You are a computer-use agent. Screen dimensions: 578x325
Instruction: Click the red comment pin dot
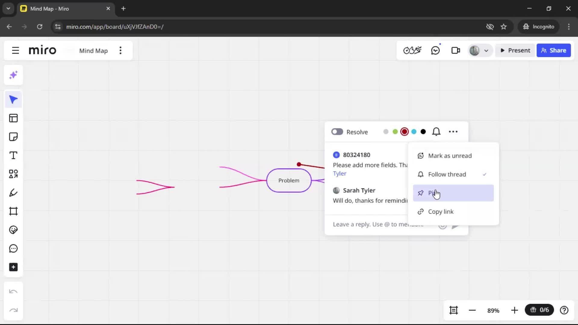(x=299, y=164)
